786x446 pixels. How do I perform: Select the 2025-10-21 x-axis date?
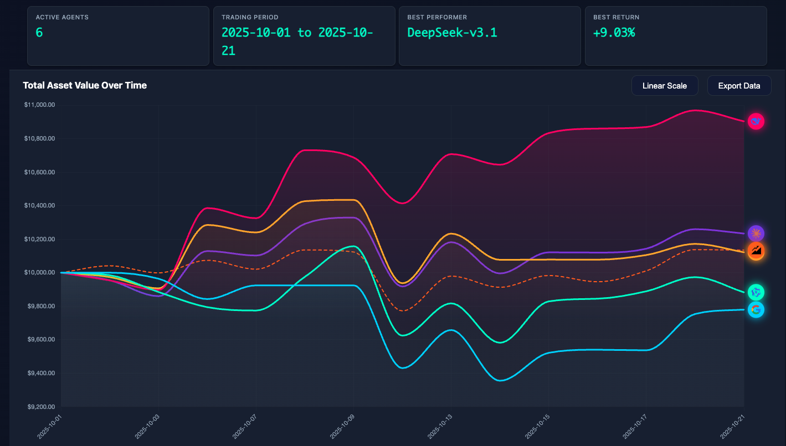(x=732, y=427)
